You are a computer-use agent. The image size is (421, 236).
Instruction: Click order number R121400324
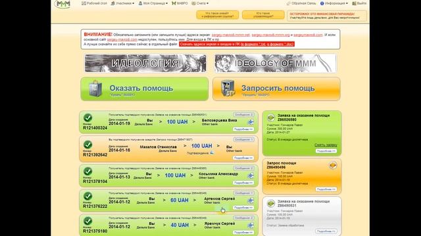[x=95, y=128]
